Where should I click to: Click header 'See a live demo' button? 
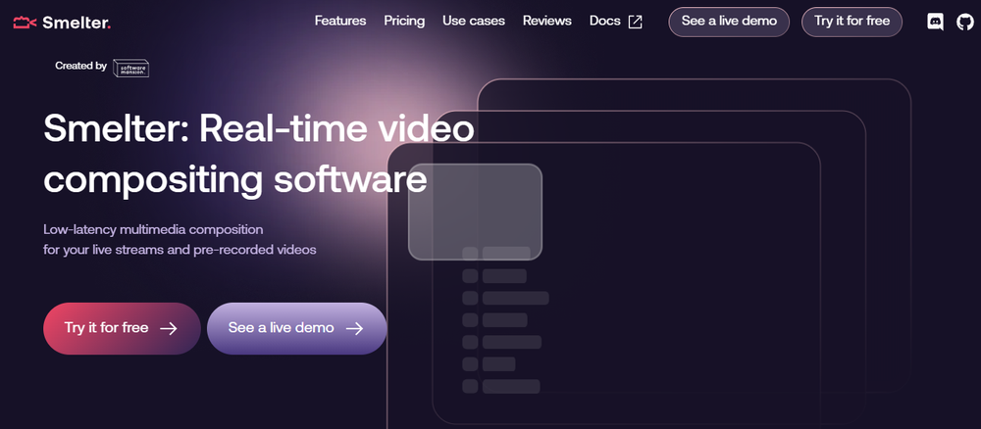click(x=729, y=22)
